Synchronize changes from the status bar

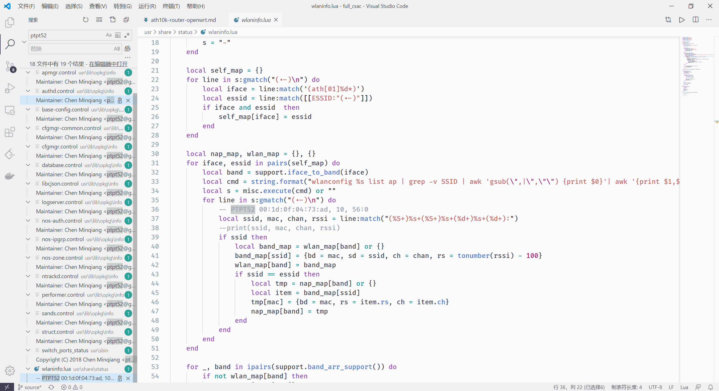tap(51, 387)
